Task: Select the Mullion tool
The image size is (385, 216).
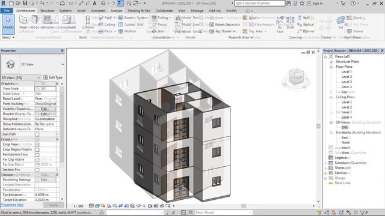Action: pos(127,31)
